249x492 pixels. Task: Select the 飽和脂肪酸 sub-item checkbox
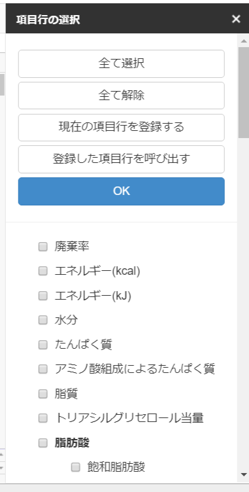point(76,467)
